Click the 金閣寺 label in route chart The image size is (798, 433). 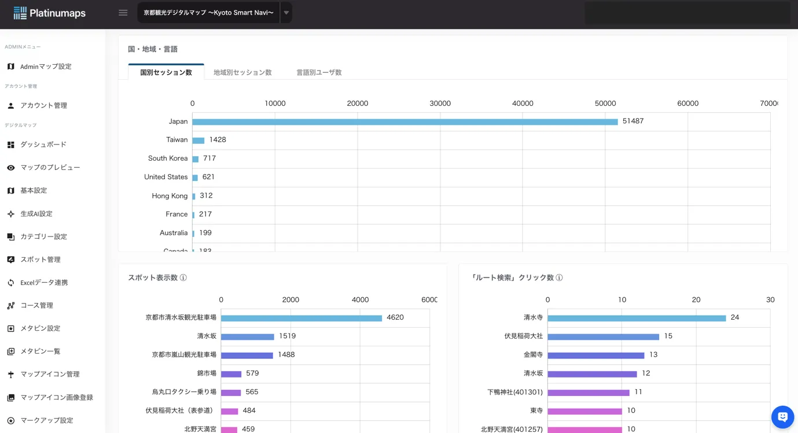[533, 355]
